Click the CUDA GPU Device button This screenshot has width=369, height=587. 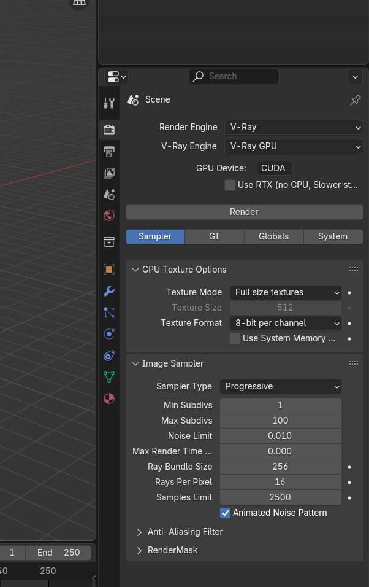coord(273,168)
